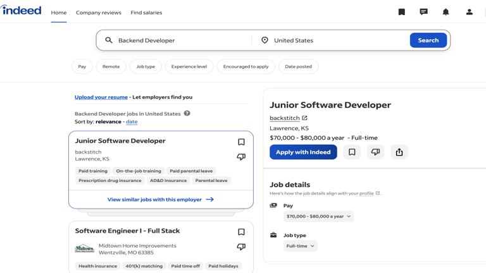
Task: Dislike Junior Software Developer job card
Action: coord(241,157)
